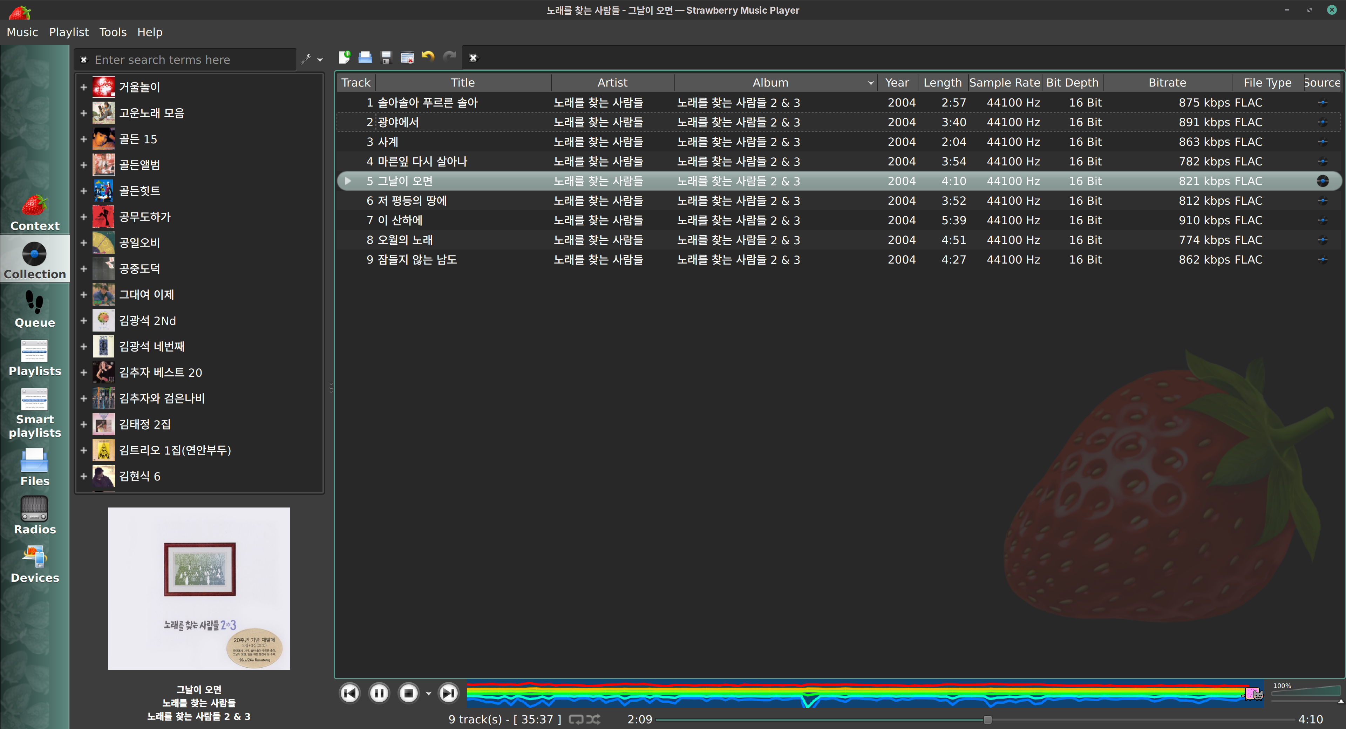Viewport: 1346px width, 729px height.
Task: Save the playlist using the floppy icon
Action: point(386,57)
